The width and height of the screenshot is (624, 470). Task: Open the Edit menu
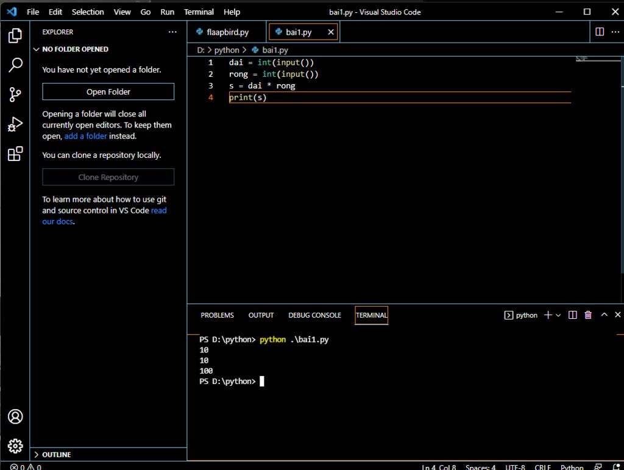[55, 12]
